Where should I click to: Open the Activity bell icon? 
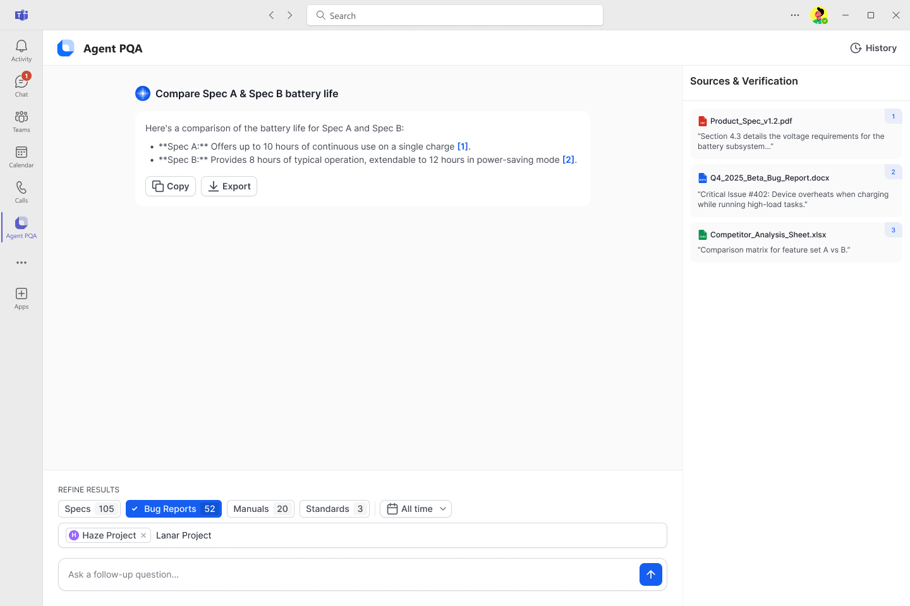[x=21, y=50]
